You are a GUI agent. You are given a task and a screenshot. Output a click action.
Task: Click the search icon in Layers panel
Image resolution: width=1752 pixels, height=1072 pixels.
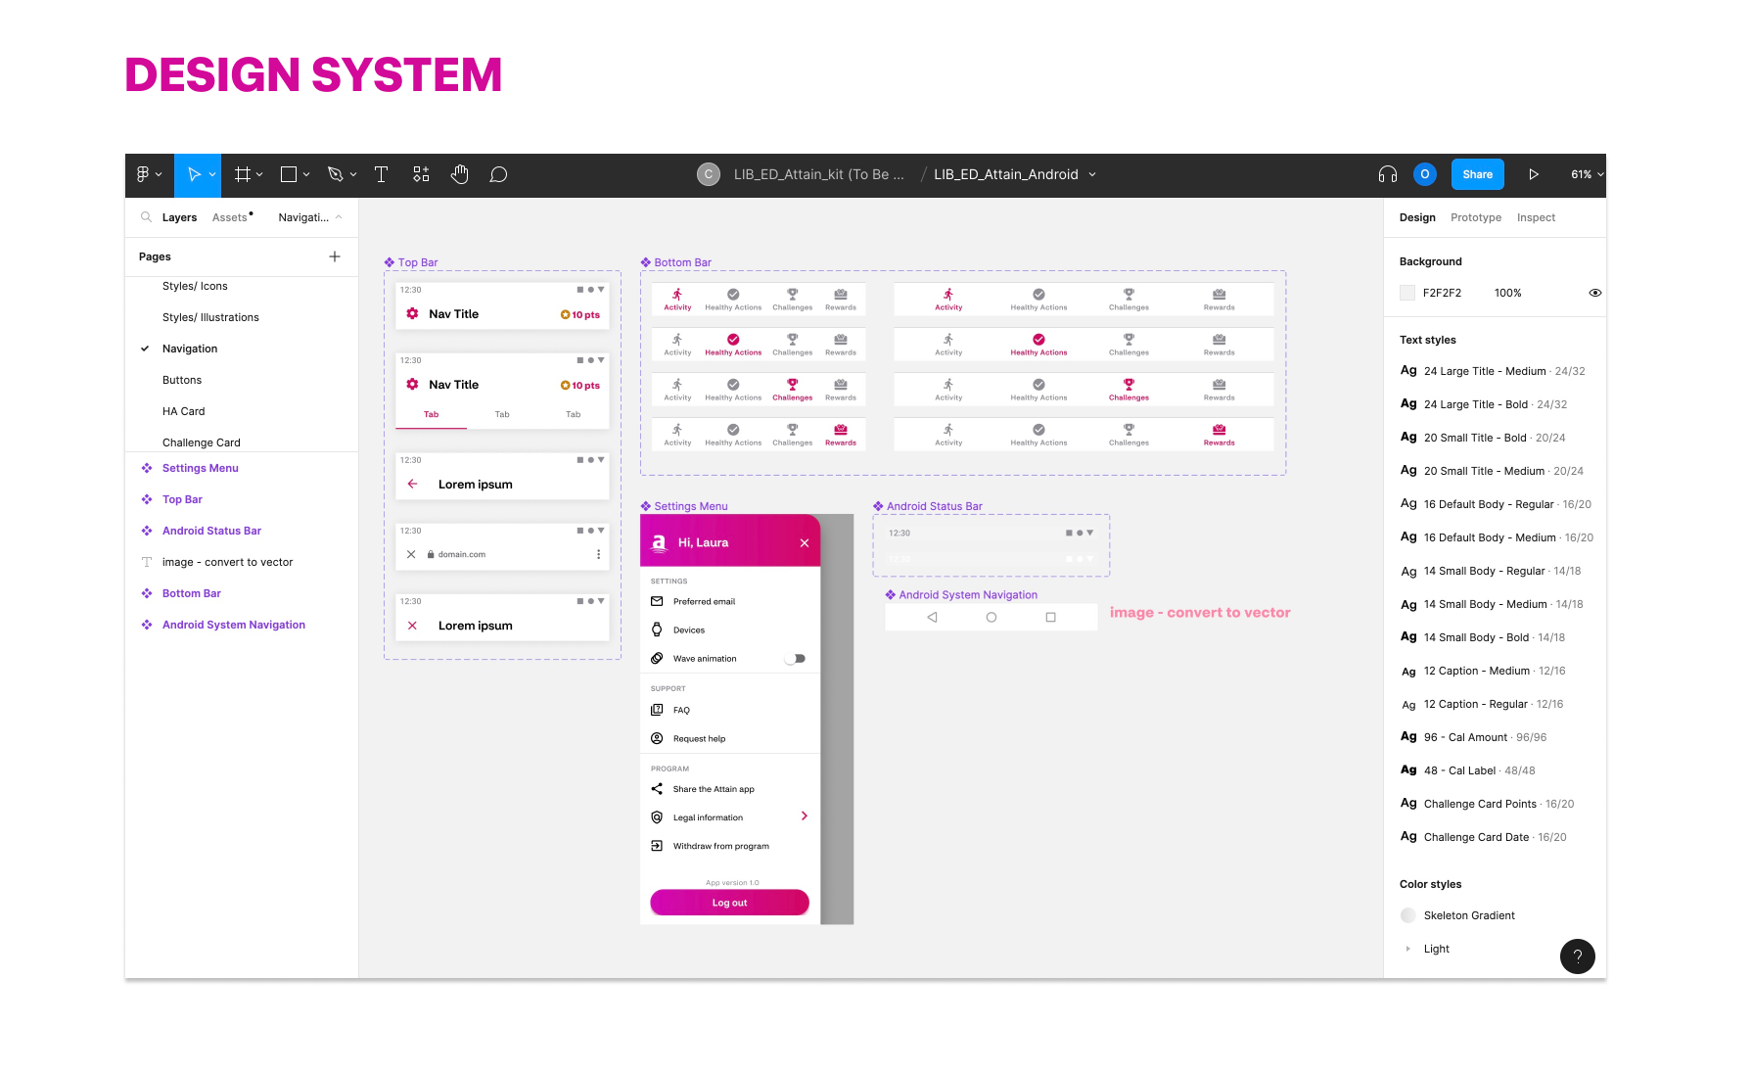pyautogui.click(x=146, y=217)
